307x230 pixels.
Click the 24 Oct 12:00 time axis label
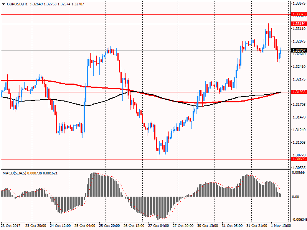click(x=60, y=226)
